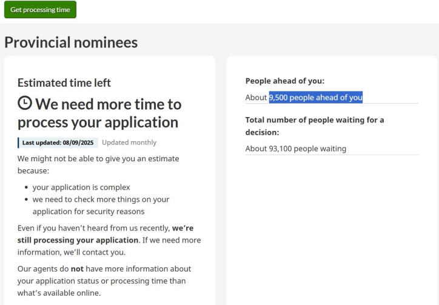Click the "People ahead of you:" label
The width and height of the screenshot is (439, 305).
[285, 81]
